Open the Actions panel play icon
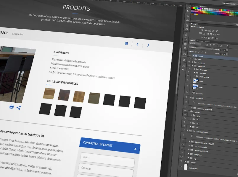238x177 pixels. click(x=188, y=11)
